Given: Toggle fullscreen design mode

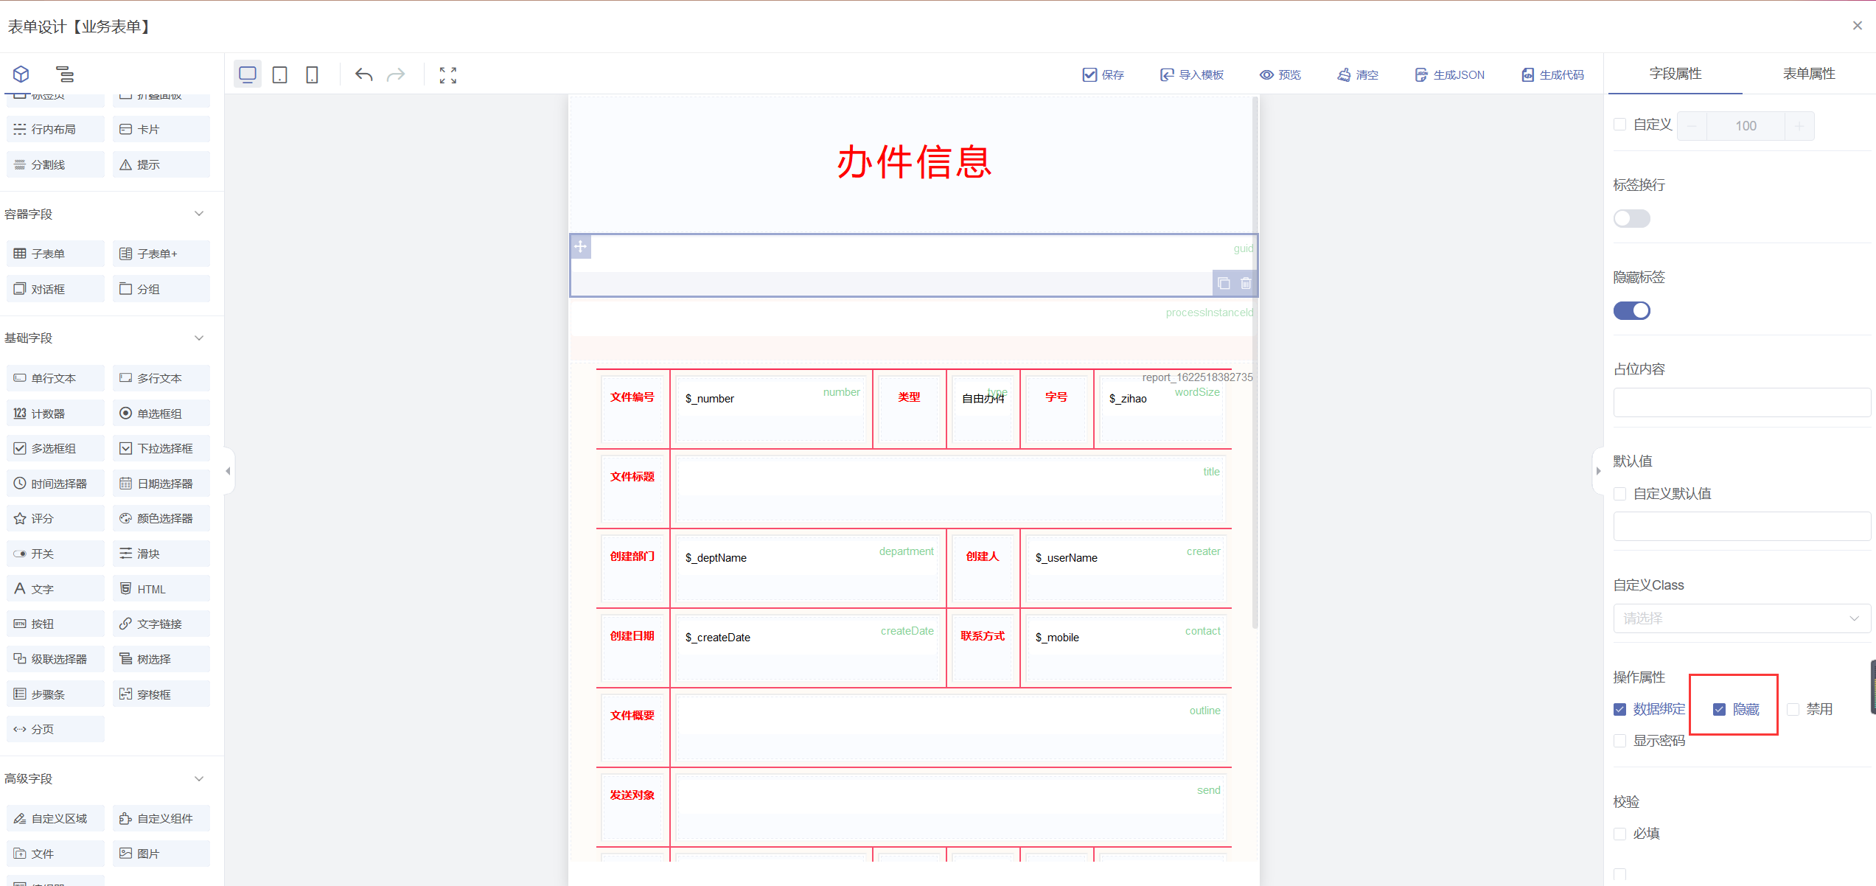Looking at the screenshot, I should point(447,74).
